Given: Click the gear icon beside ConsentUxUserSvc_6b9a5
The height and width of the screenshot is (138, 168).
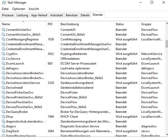Looking at the screenshot, I should coord(3,35).
